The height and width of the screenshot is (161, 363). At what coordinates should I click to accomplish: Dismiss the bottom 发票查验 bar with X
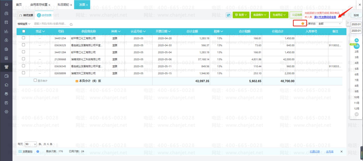point(341,151)
